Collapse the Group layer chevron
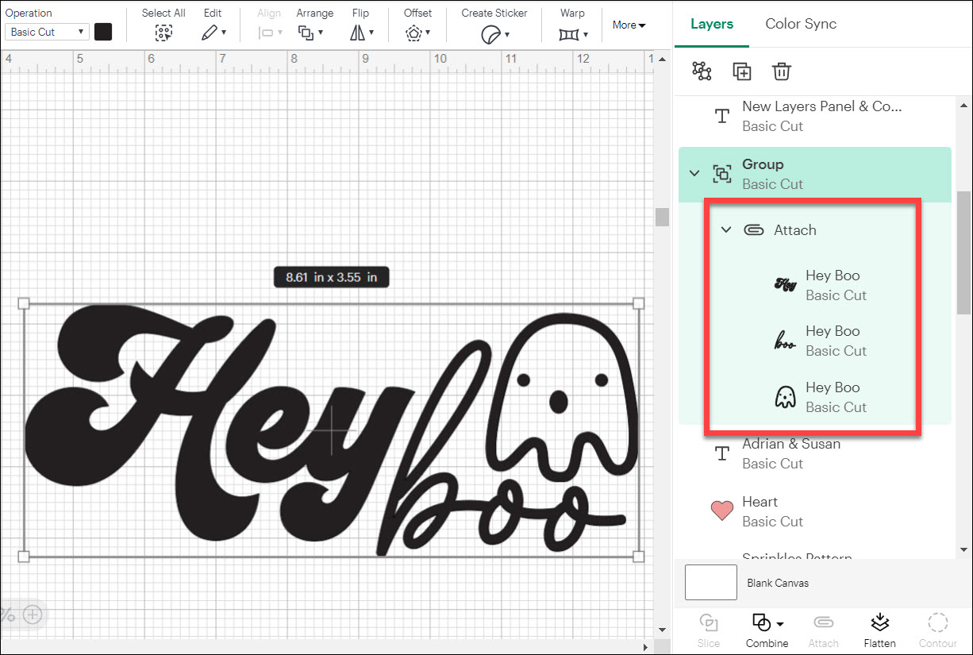This screenshot has height=655, width=973. point(694,173)
